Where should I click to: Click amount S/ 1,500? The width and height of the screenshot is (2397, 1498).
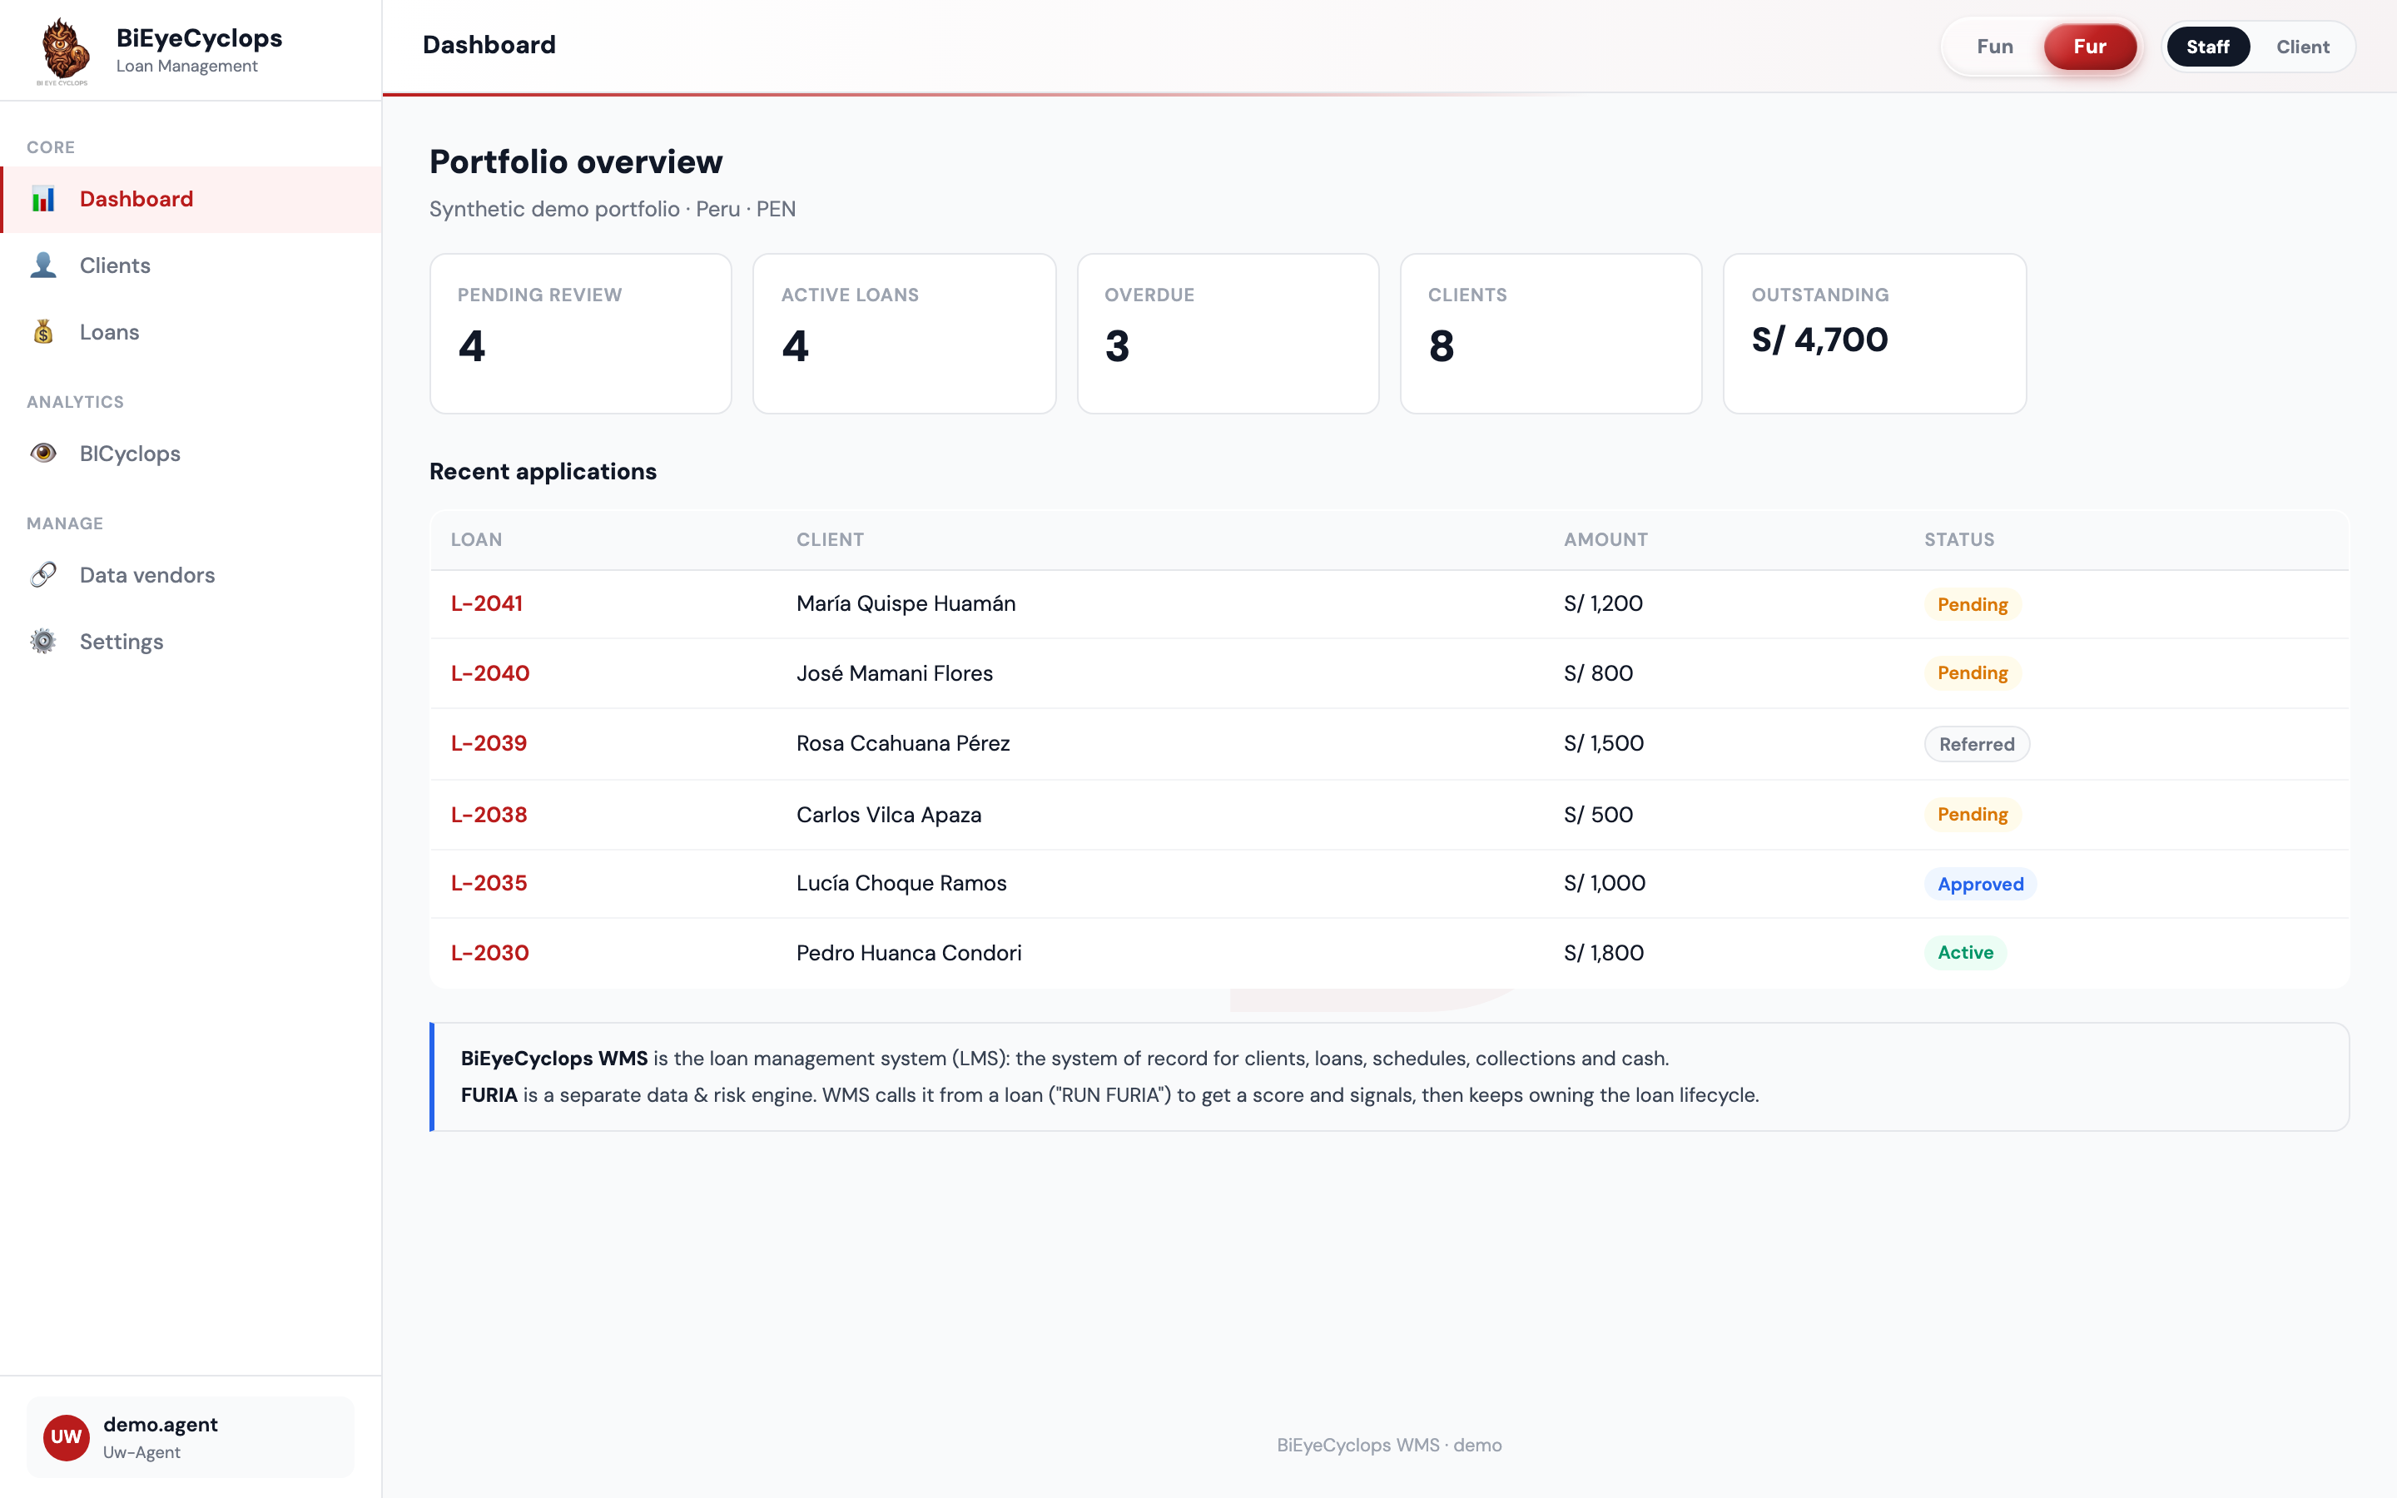[x=1604, y=743]
